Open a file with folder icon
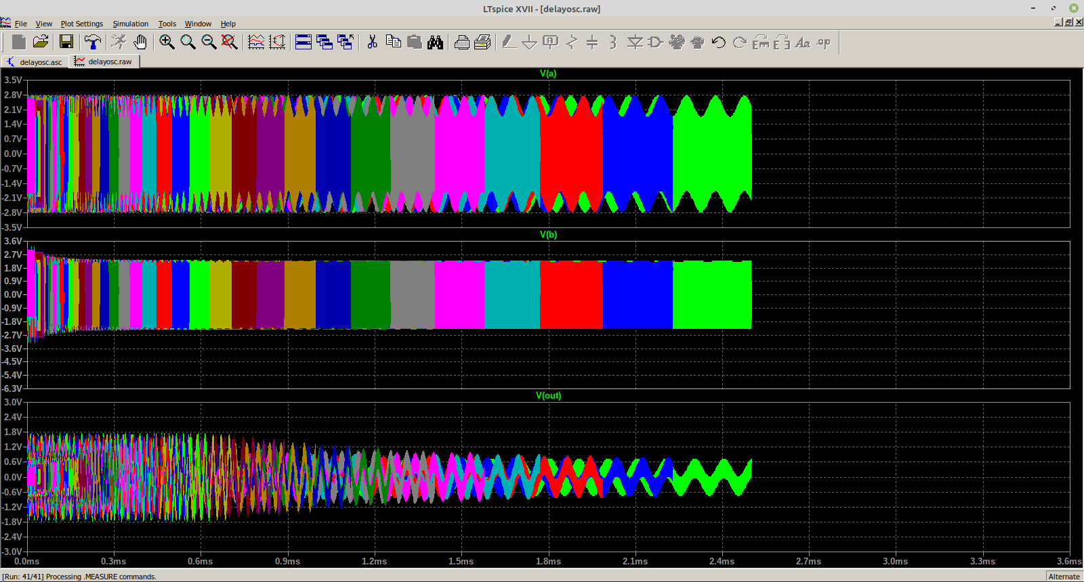Screen dimensions: 1084x582 click(x=41, y=42)
